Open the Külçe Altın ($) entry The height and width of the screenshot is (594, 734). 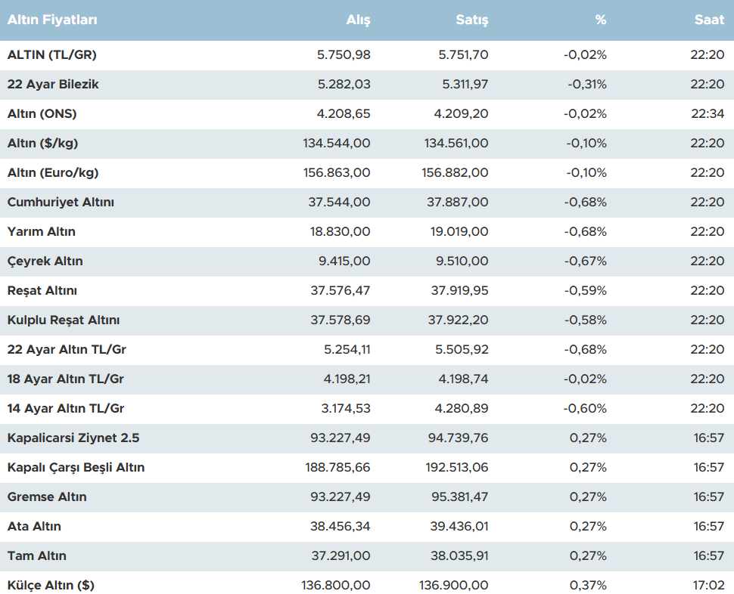pos(51,586)
